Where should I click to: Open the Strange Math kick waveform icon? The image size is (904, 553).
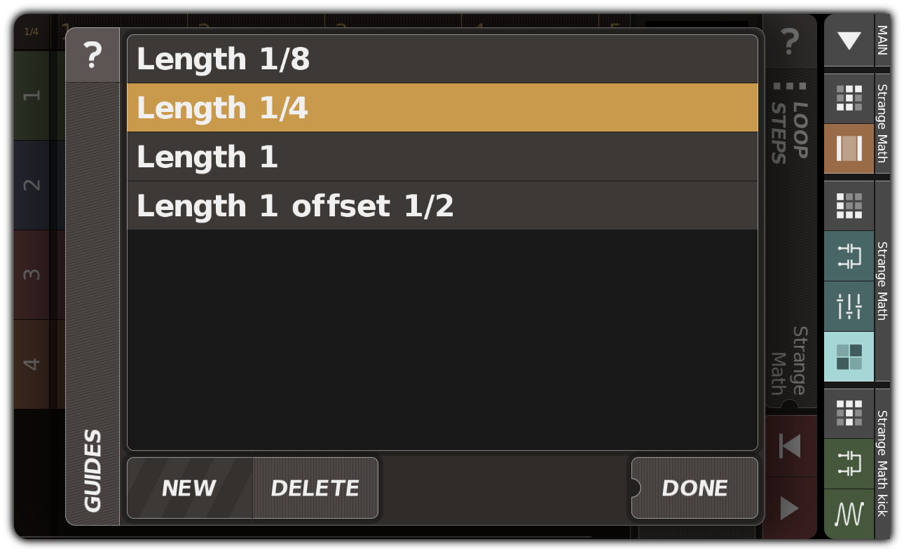tap(849, 514)
